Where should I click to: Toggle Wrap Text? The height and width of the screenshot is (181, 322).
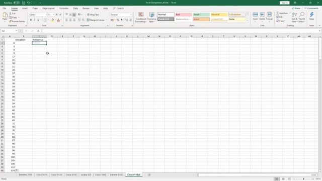pos(93,15)
